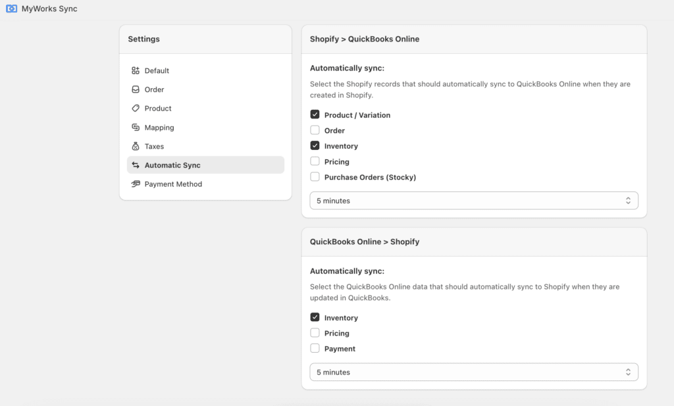Viewport: 674px width, 406px height.
Task: Open Payment Method settings
Action: pyautogui.click(x=205, y=184)
